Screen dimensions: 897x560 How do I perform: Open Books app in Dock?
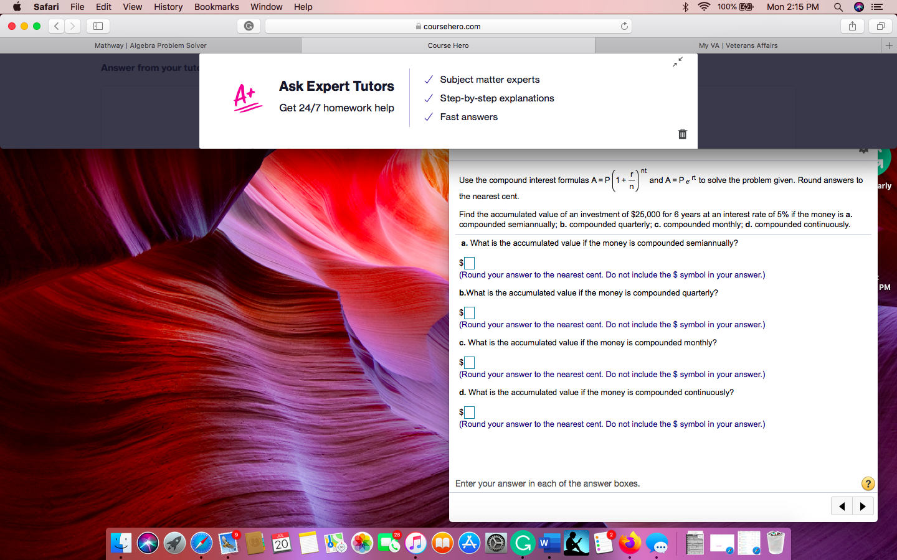(442, 543)
